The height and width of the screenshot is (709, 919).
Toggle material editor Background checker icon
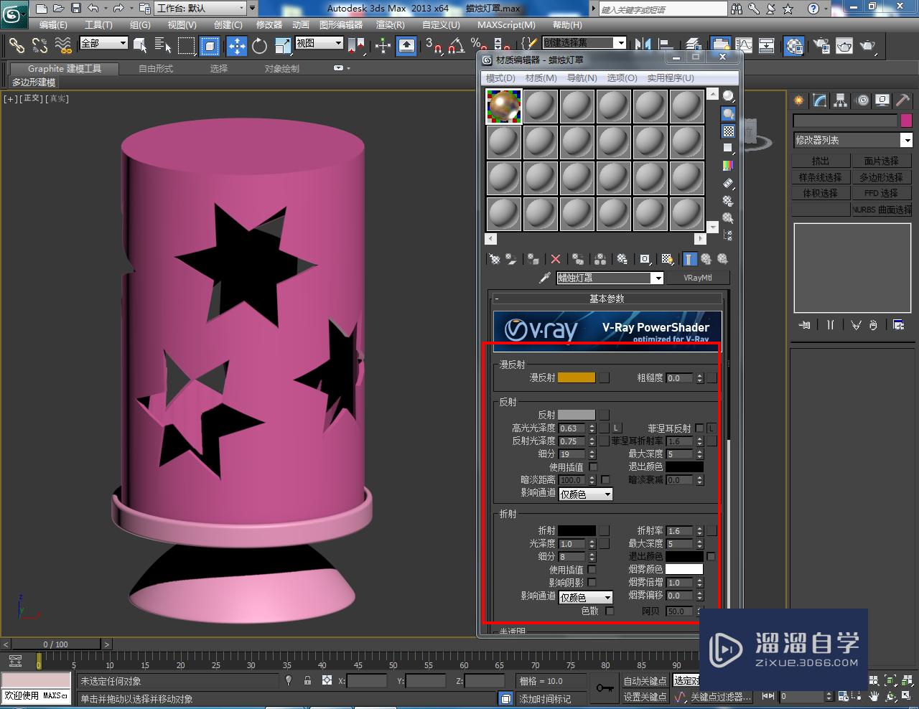pyautogui.click(x=729, y=131)
